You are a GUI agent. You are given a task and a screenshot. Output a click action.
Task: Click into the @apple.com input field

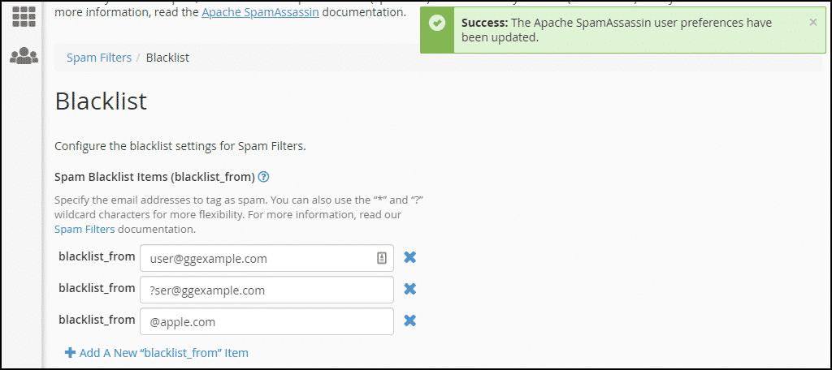(266, 321)
